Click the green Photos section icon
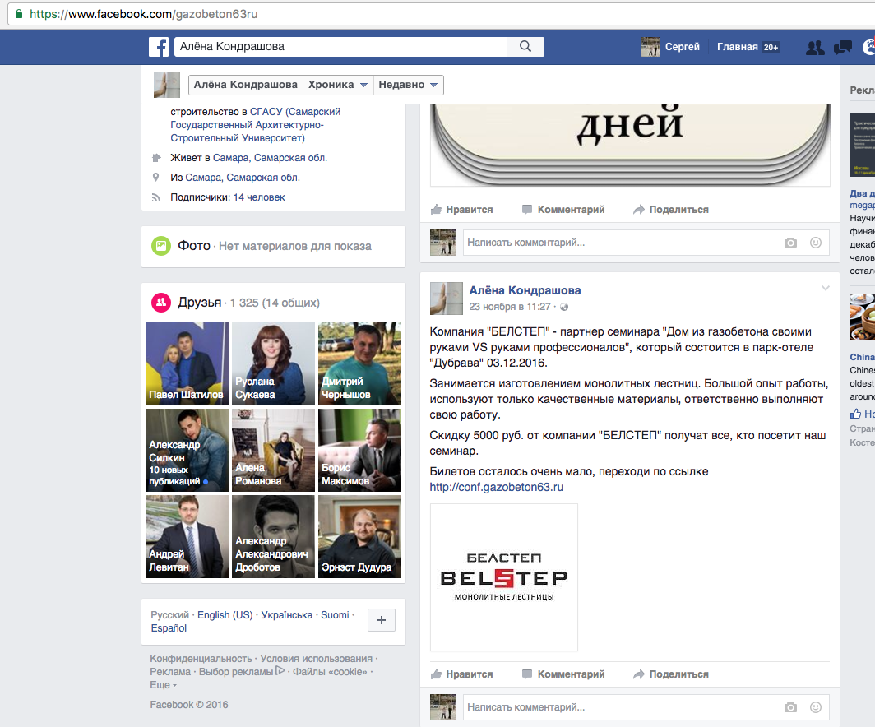 coord(161,246)
